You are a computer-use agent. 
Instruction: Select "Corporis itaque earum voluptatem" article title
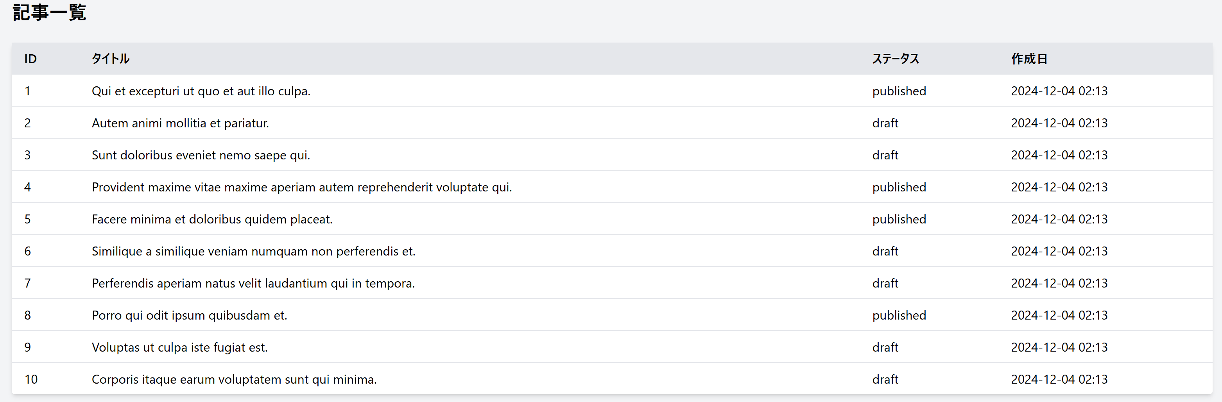pos(234,379)
